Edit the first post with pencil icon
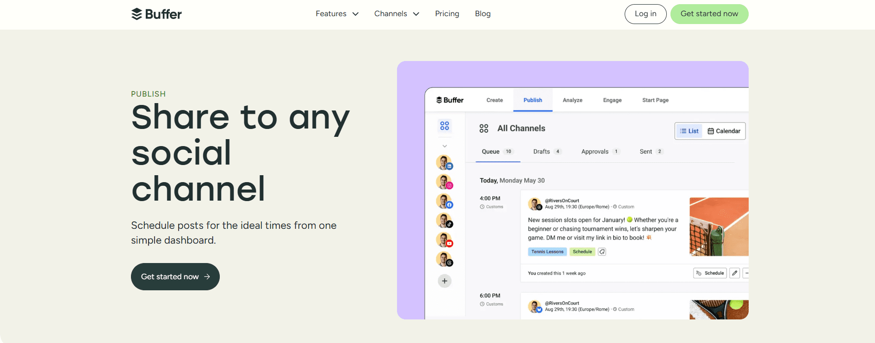Viewport: 875px width, 343px height. (x=734, y=273)
